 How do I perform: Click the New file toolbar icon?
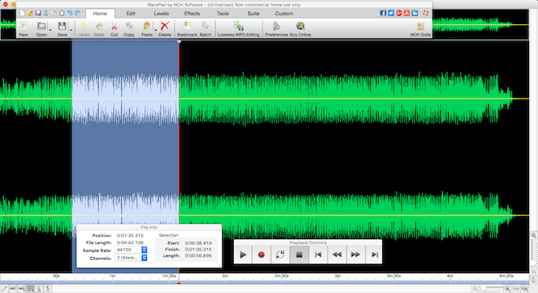pyautogui.click(x=23, y=29)
